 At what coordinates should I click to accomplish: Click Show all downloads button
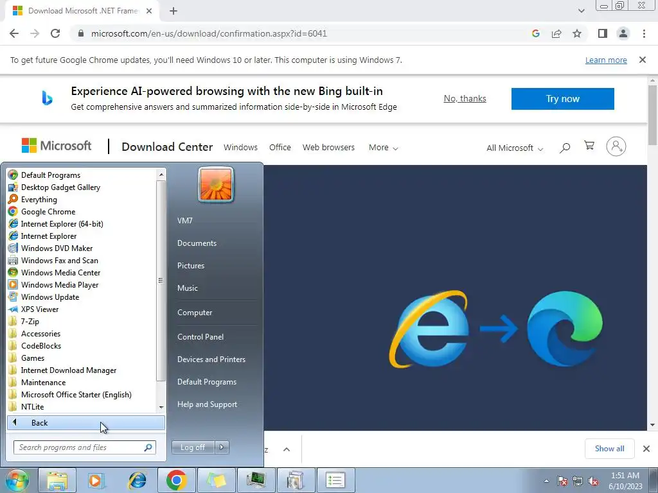coord(609,449)
